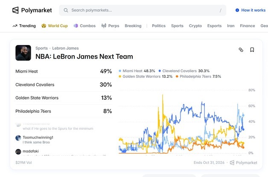Click LeBron James market thumbnail photo

point(23,53)
